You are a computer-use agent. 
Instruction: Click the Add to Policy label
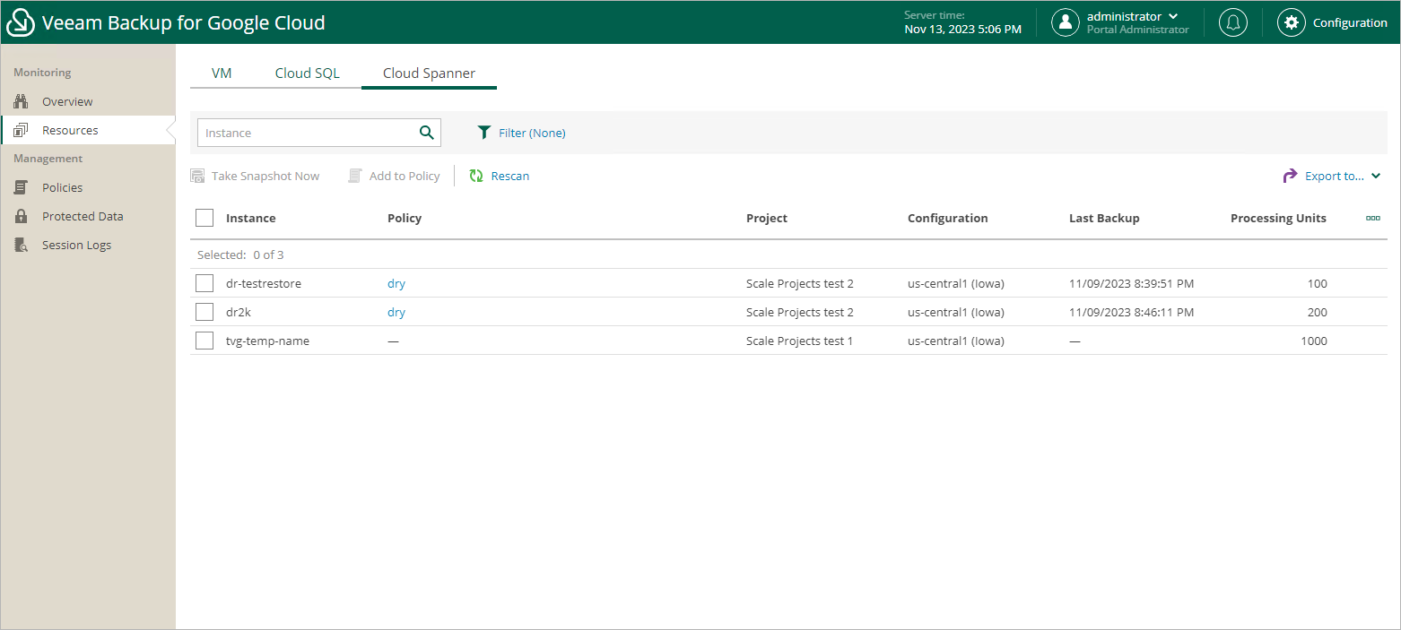click(x=405, y=176)
